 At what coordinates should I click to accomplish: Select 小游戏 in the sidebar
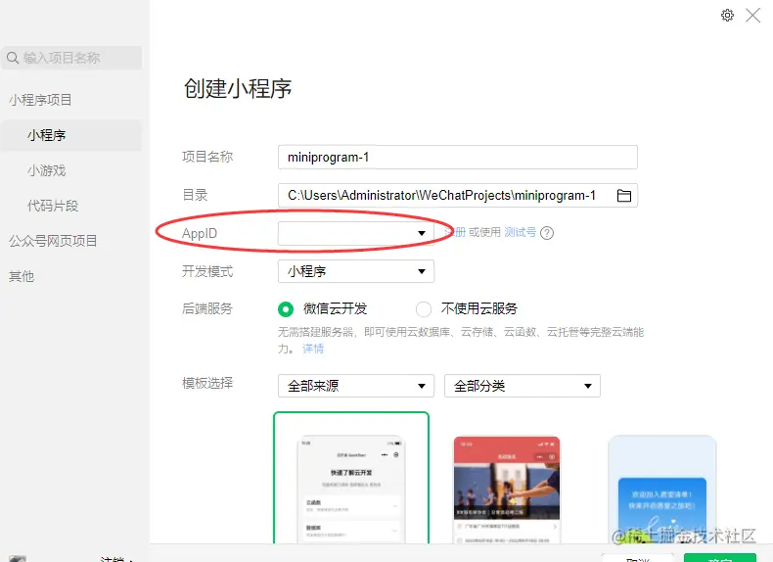[47, 170]
